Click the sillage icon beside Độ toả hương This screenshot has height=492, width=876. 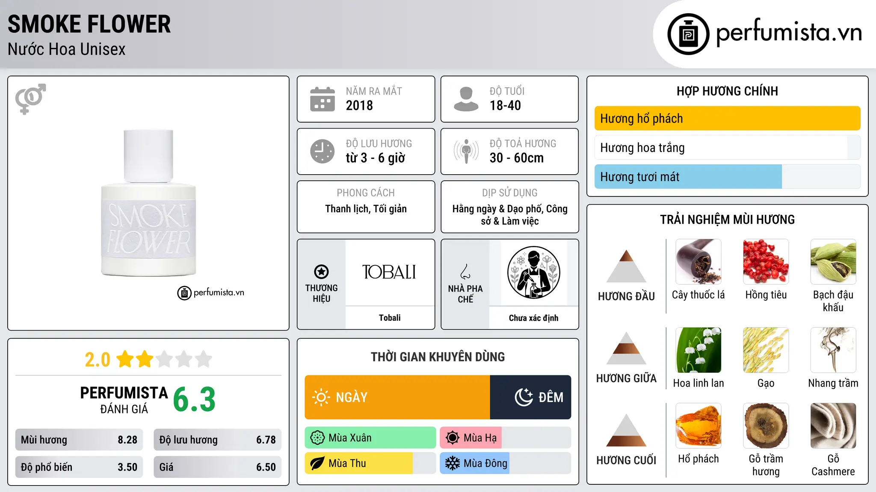pos(466,151)
